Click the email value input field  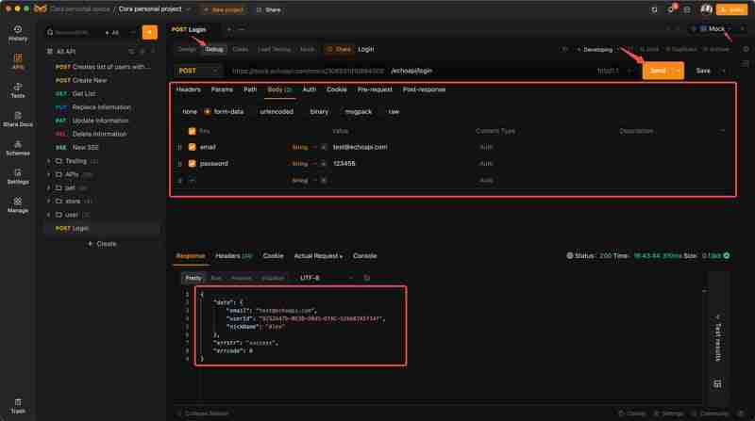click(x=396, y=147)
